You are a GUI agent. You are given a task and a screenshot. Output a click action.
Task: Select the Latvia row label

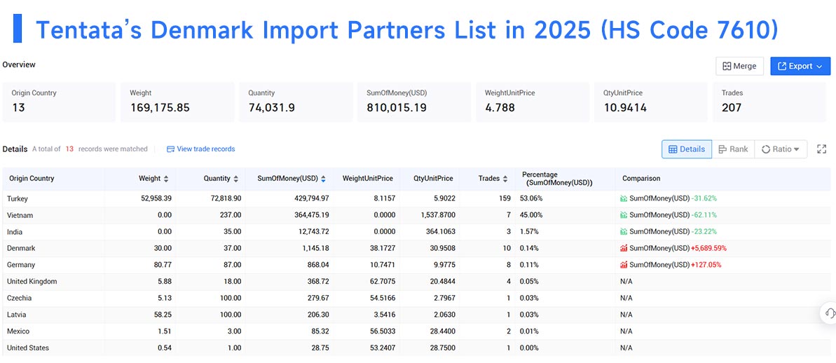coord(17,315)
